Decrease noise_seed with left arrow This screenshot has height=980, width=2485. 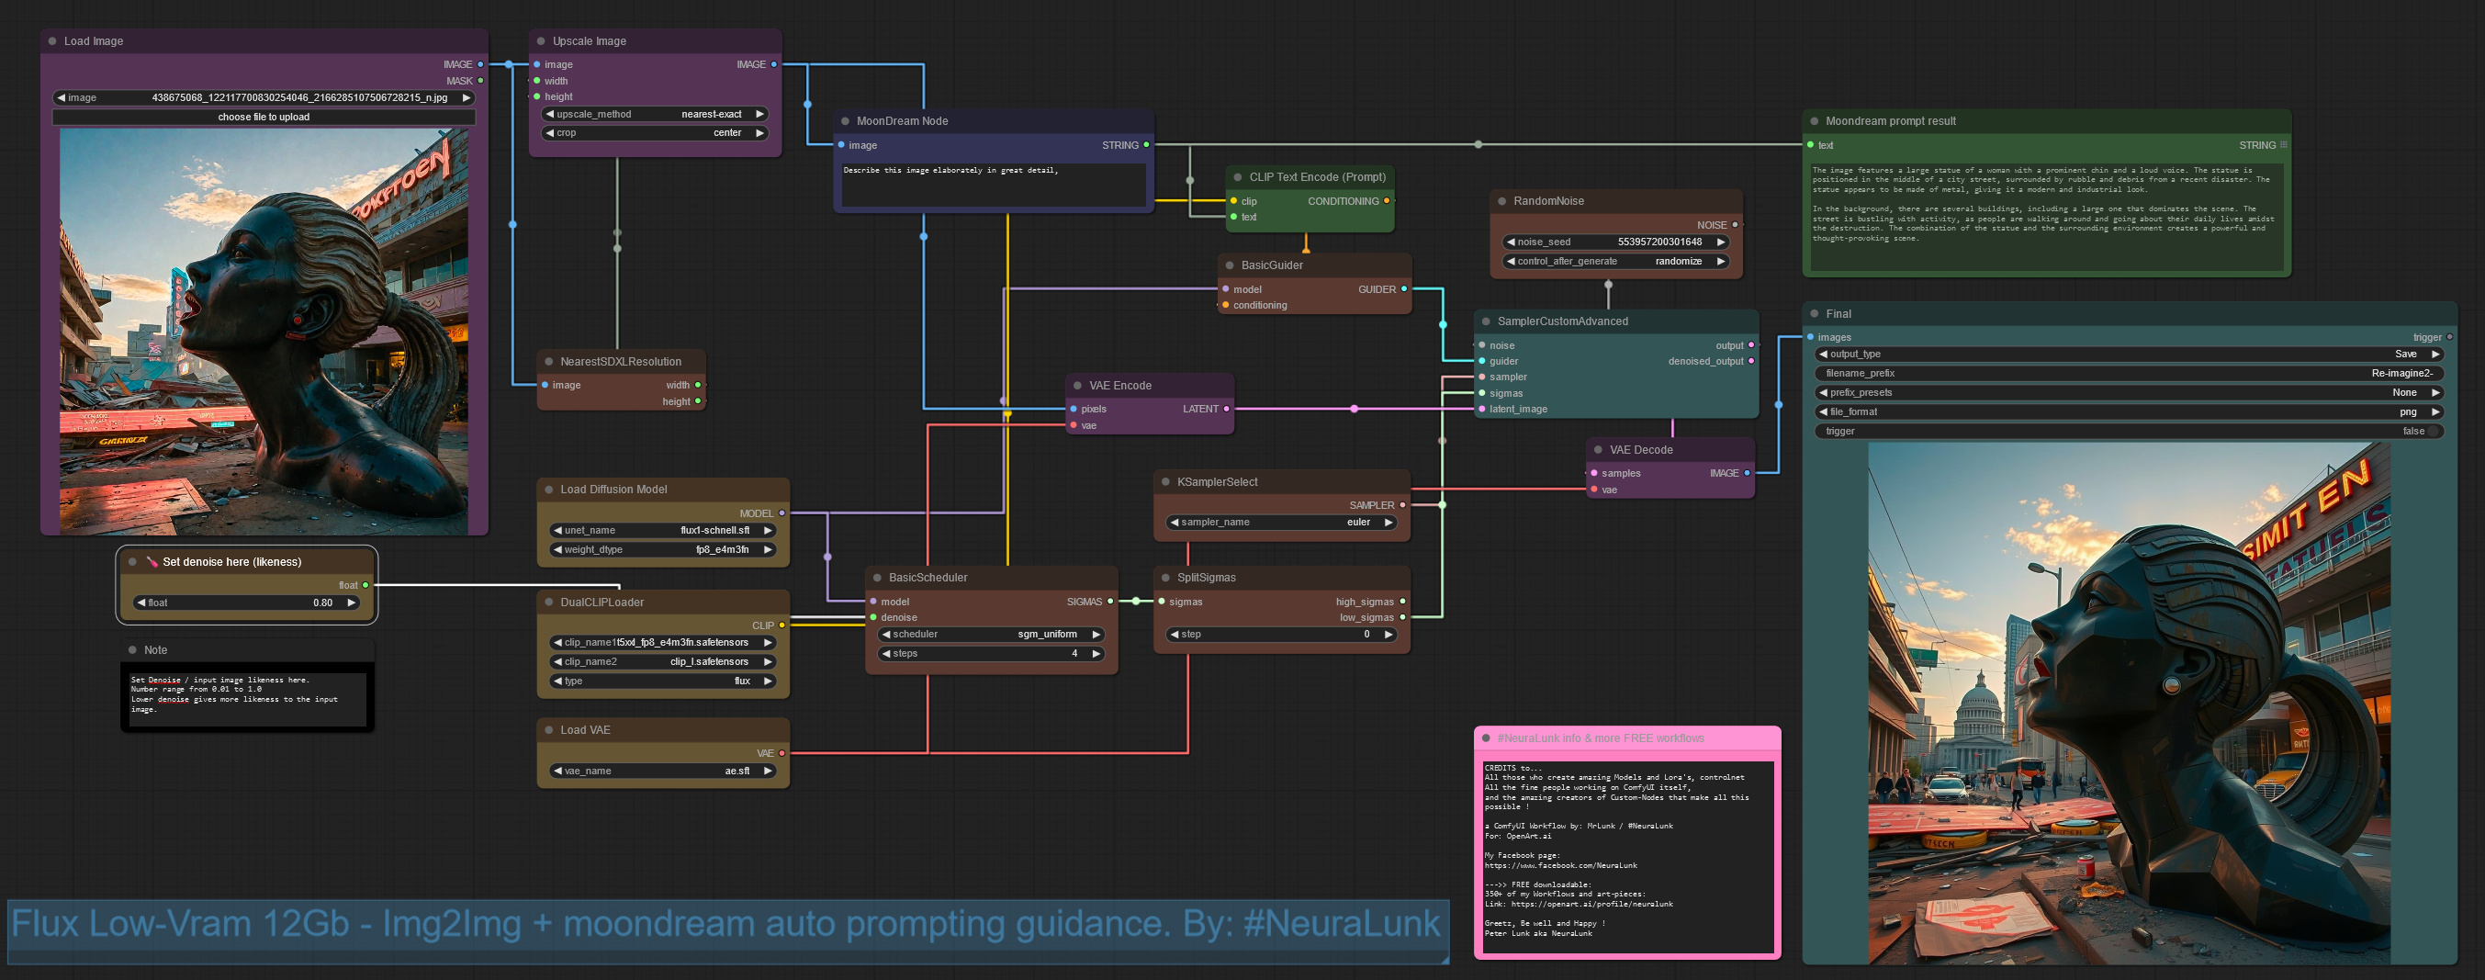click(x=1511, y=242)
